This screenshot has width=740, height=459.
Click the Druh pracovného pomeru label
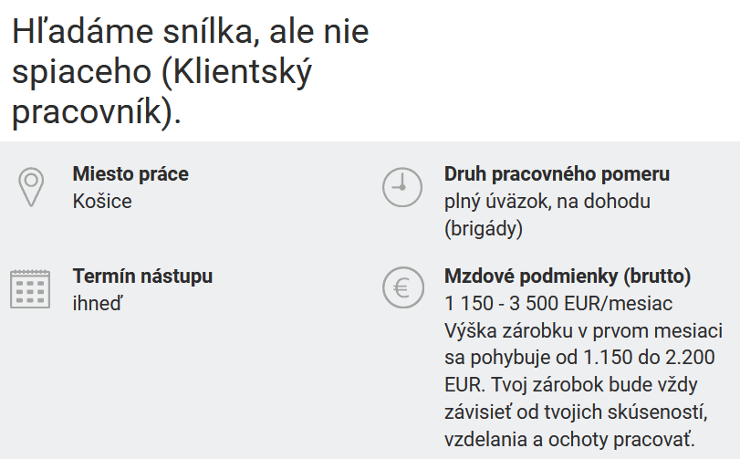[x=557, y=174]
